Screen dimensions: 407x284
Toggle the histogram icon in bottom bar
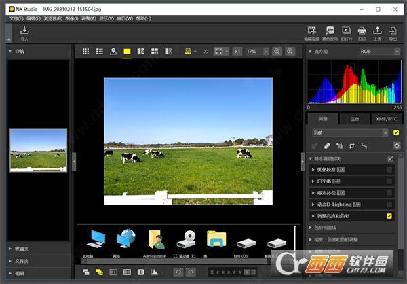[x=155, y=272]
